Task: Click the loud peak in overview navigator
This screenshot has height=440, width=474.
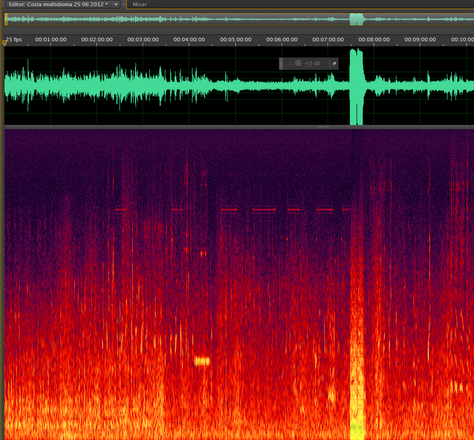Action: click(356, 20)
